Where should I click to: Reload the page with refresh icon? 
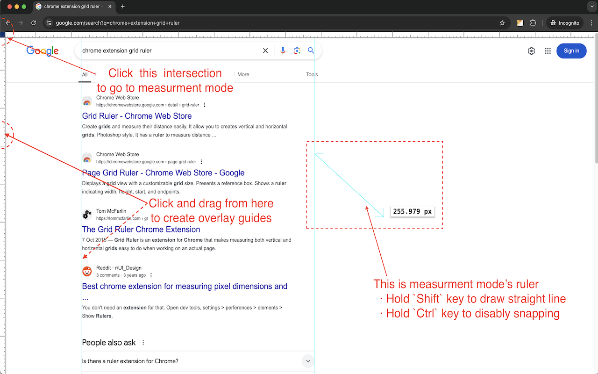[34, 23]
